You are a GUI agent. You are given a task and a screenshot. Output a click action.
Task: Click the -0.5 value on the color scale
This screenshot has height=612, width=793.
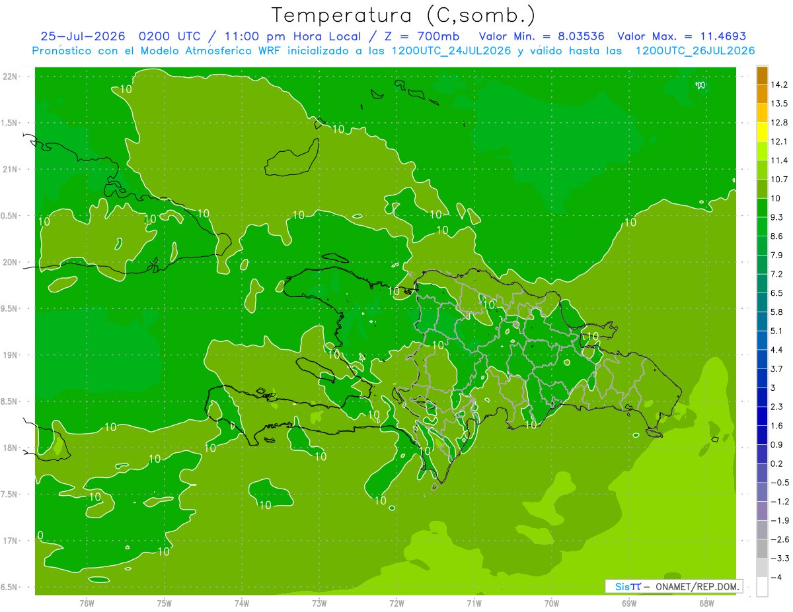779,483
